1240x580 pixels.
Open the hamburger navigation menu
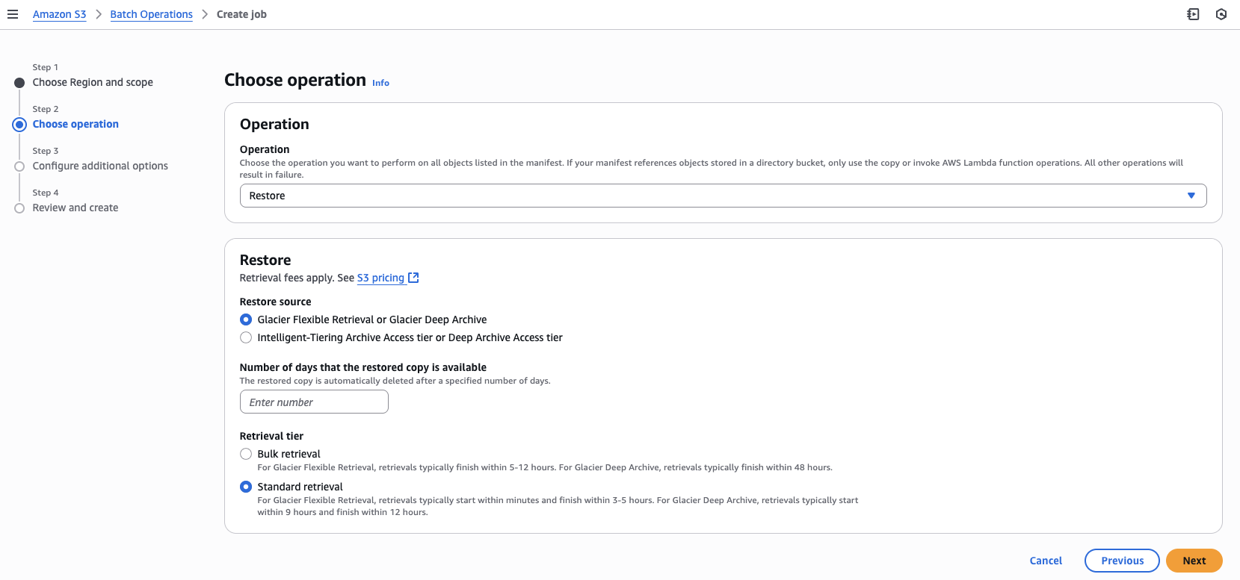pos(13,14)
